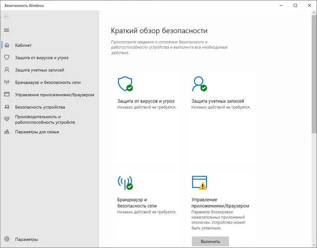This screenshot has width=317, height=248.
Task: Click the large account protection person icon
Action: point(200,84)
